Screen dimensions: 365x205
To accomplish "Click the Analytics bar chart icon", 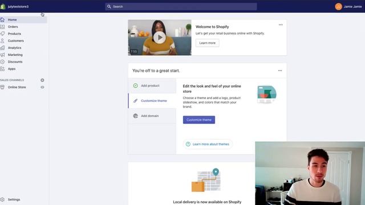I will (2, 48).
